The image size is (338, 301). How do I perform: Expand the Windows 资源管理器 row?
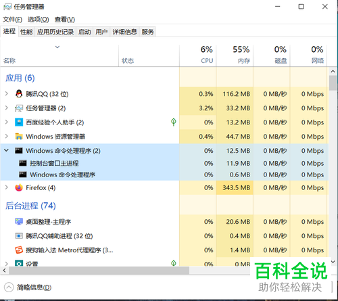[x=7, y=137]
